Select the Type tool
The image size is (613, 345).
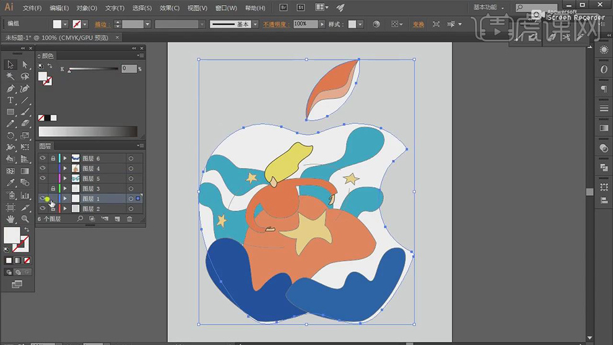click(10, 100)
